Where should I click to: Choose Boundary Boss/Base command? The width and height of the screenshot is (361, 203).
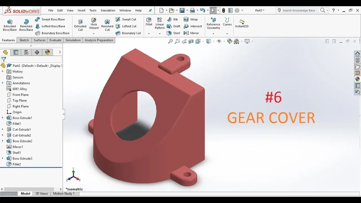pyautogui.click(x=52, y=33)
